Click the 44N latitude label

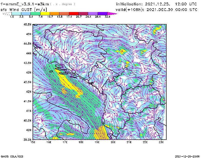(29, 53)
